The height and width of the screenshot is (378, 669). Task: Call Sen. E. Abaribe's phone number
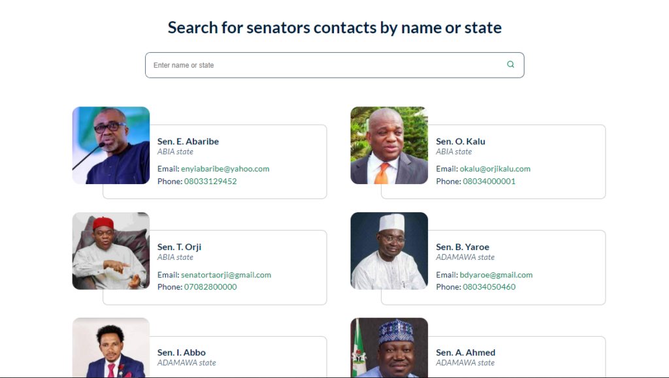(x=210, y=181)
